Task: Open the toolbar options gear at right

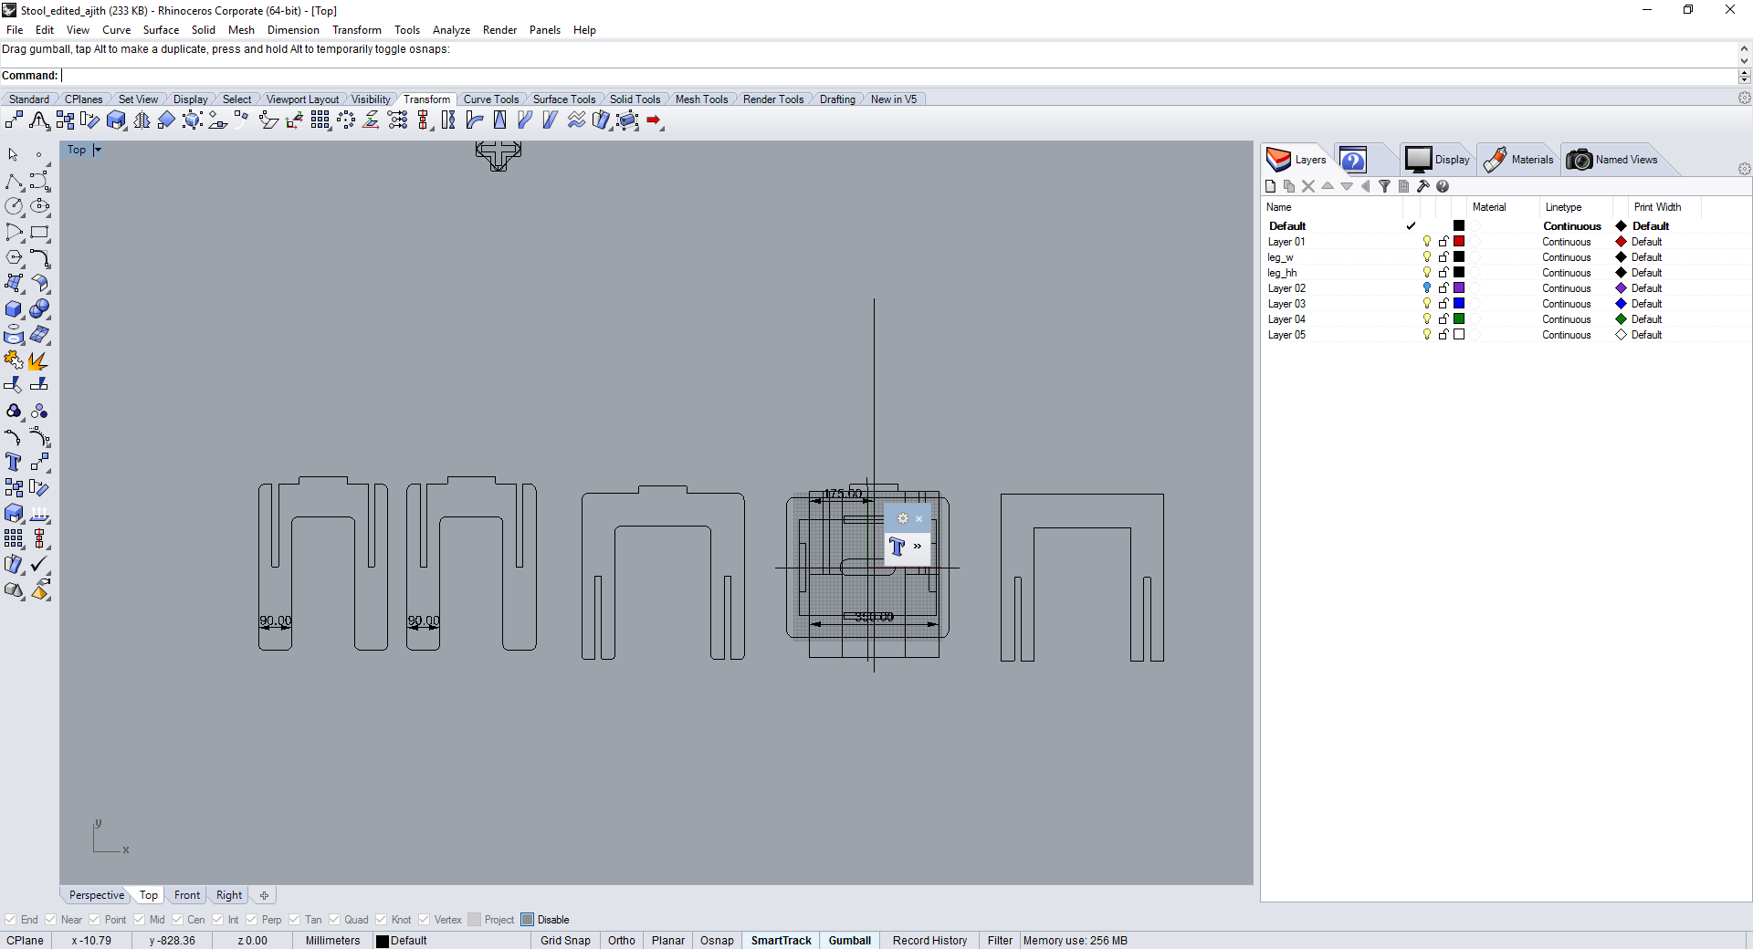Action: [x=1744, y=98]
